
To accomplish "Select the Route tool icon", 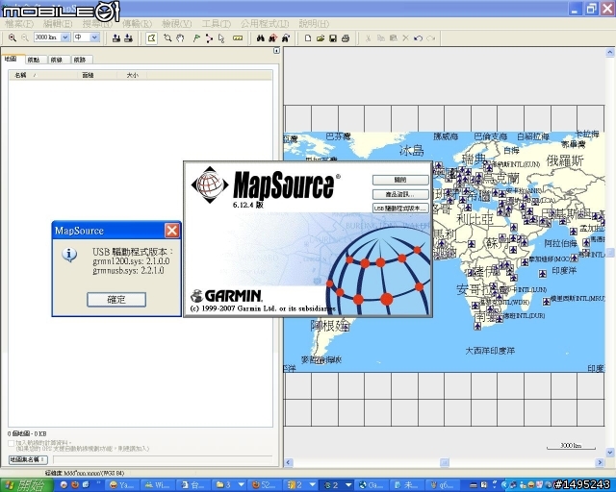I will point(209,38).
